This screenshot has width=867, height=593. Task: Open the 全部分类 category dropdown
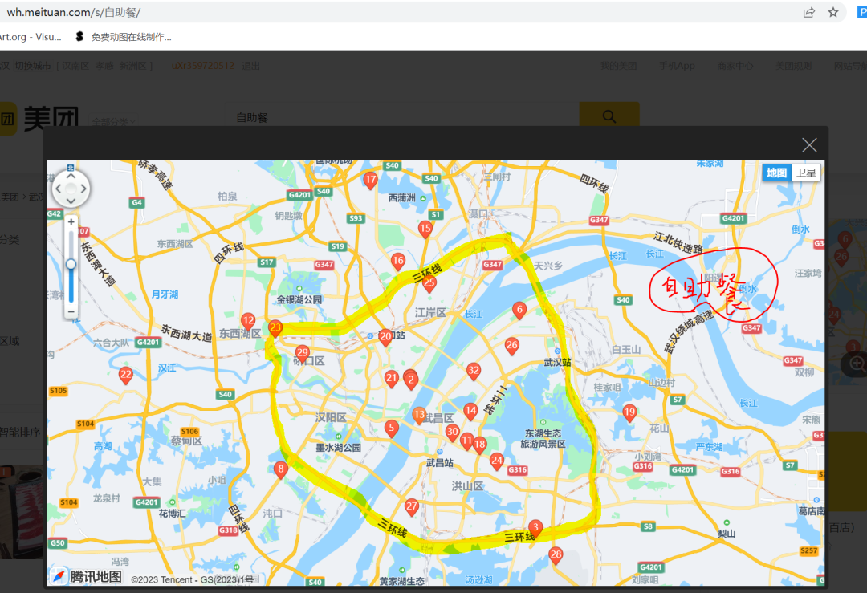[113, 122]
